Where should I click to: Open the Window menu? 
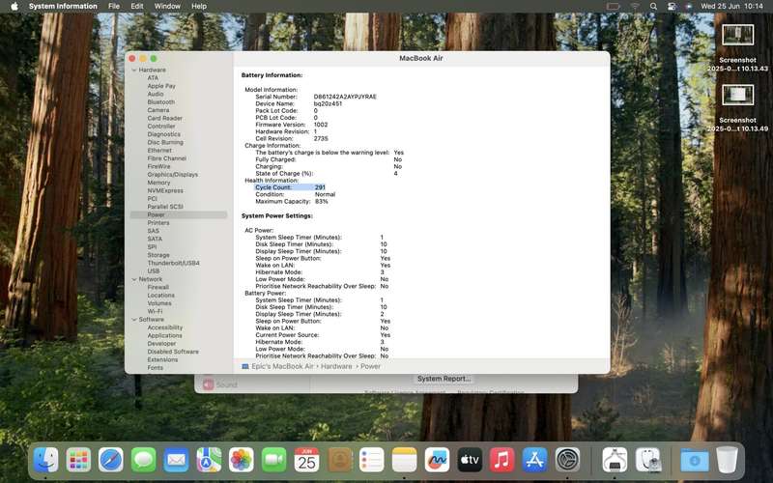pyautogui.click(x=167, y=6)
